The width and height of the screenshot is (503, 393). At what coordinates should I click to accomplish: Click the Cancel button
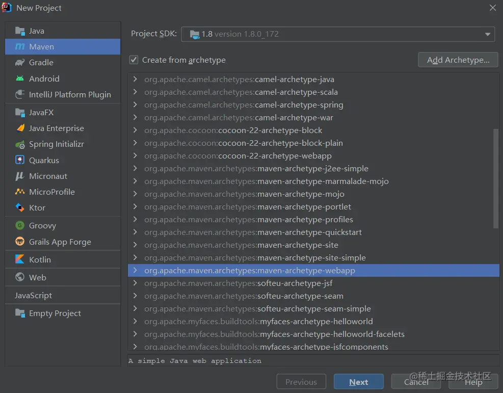[416, 382]
